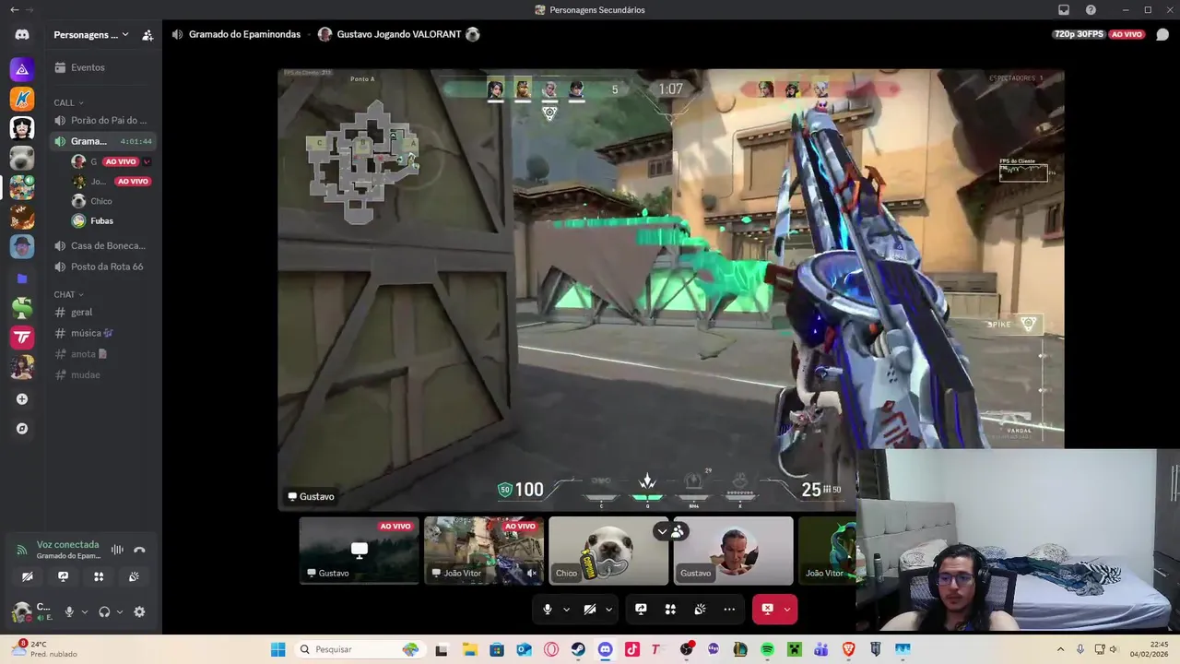Viewport: 1180px width, 664px height.
Task: Open activities in voice connected panel
Action: coord(99,576)
